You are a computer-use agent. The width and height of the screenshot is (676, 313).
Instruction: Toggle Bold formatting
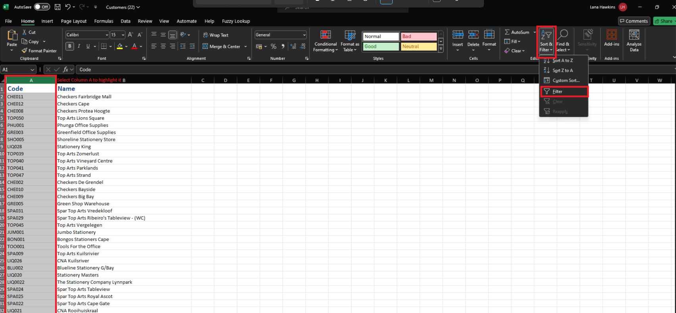(x=70, y=46)
